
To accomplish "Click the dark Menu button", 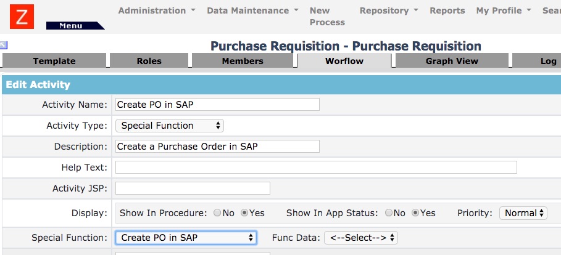I will 72,25.
